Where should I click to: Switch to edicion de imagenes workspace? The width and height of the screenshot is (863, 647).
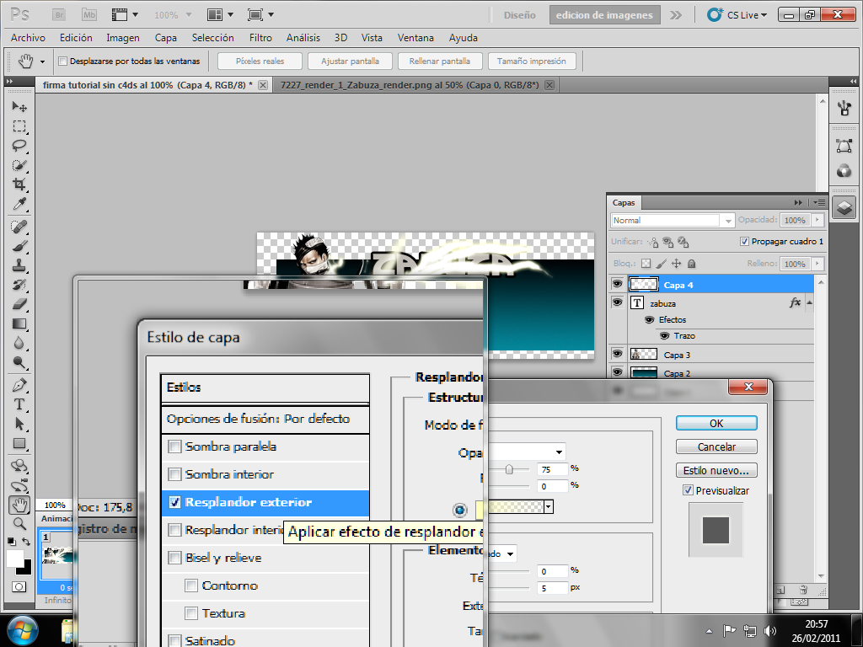click(604, 15)
